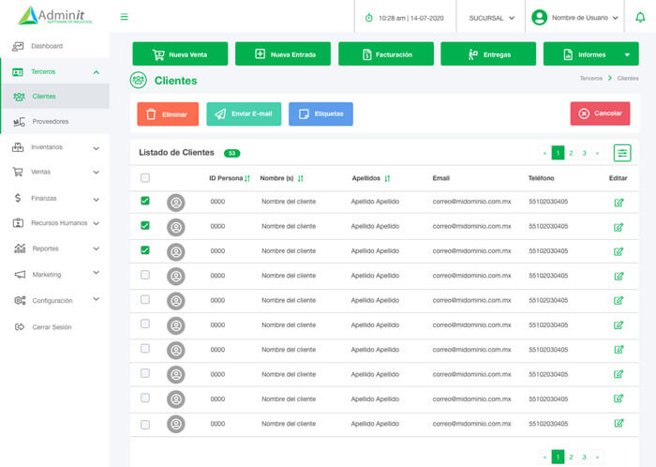The width and height of the screenshot is (656, 467).
Task: Select Proveedores in the sidebar
Action: (50, 122)
